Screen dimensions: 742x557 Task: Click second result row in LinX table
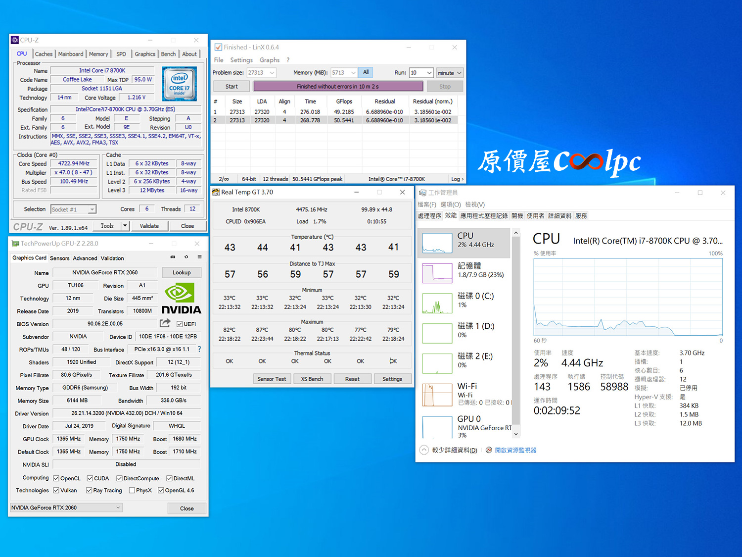[335, 120]
